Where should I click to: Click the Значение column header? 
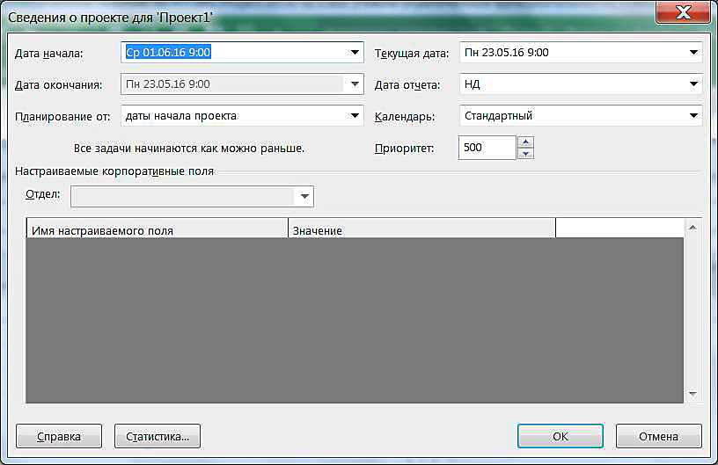421,230
